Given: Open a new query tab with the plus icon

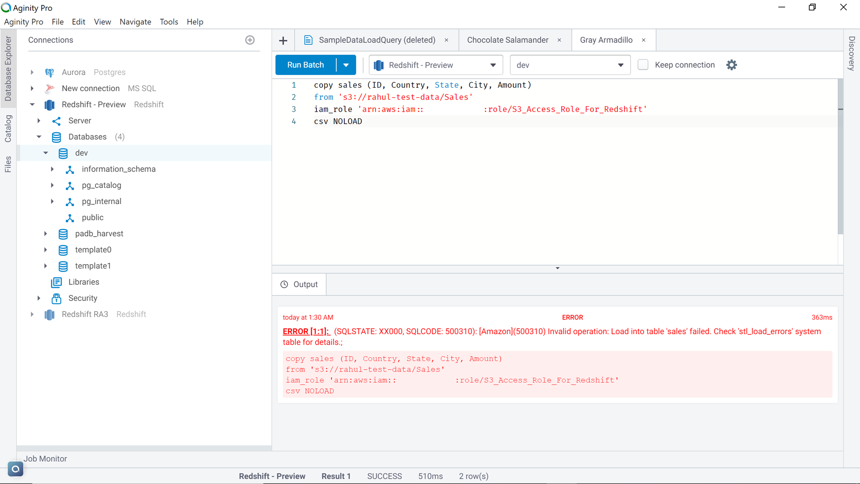Looking at the screenshot, I should point(283,40).
